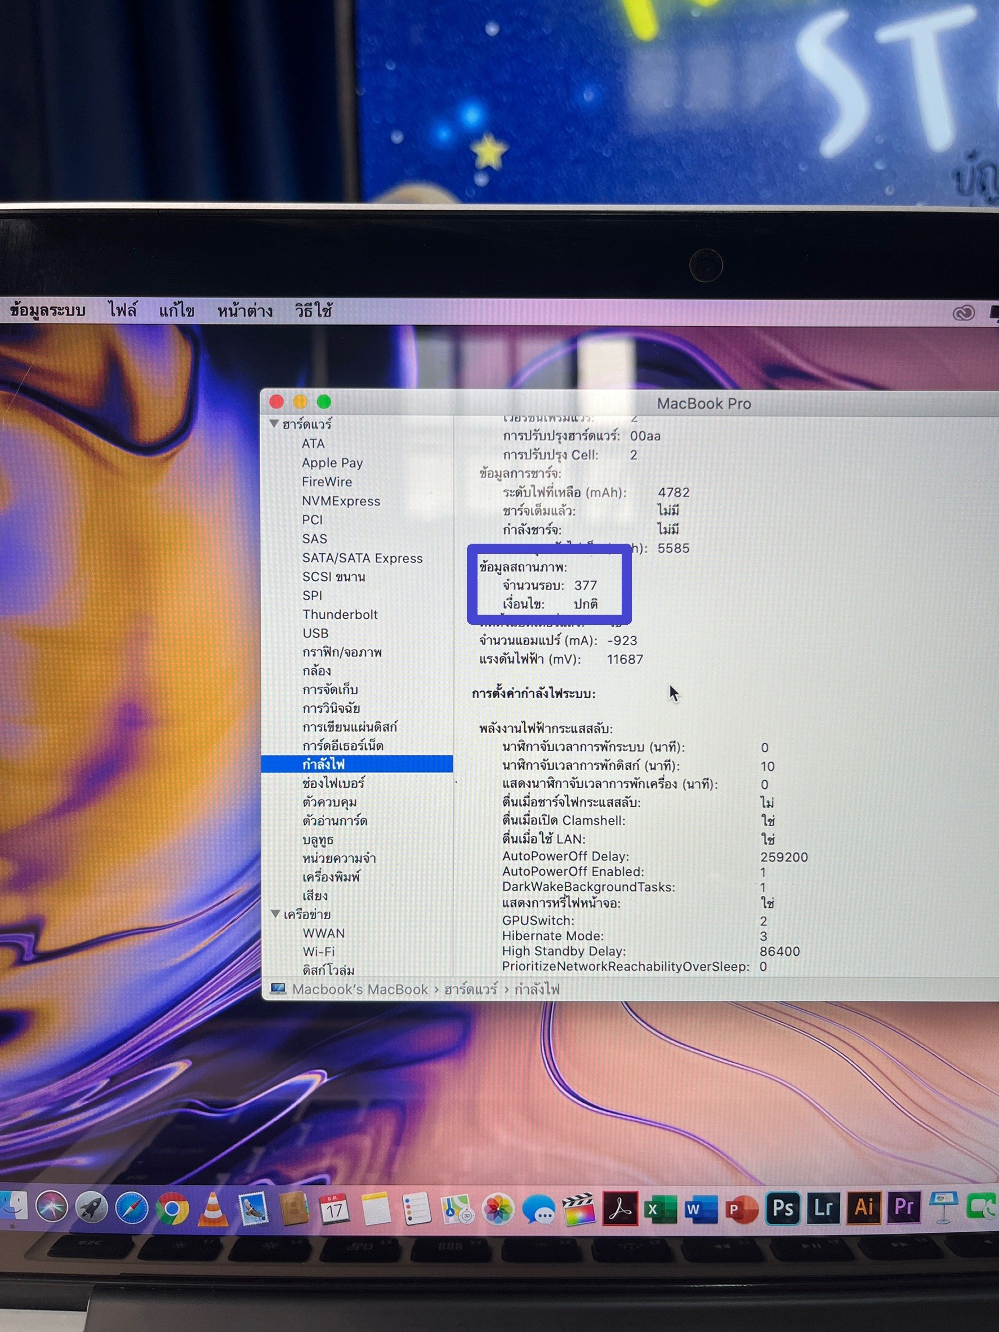The image size is (999, 1332).
Task: Select SAS in the sidebar
Action: click(315, 539)
